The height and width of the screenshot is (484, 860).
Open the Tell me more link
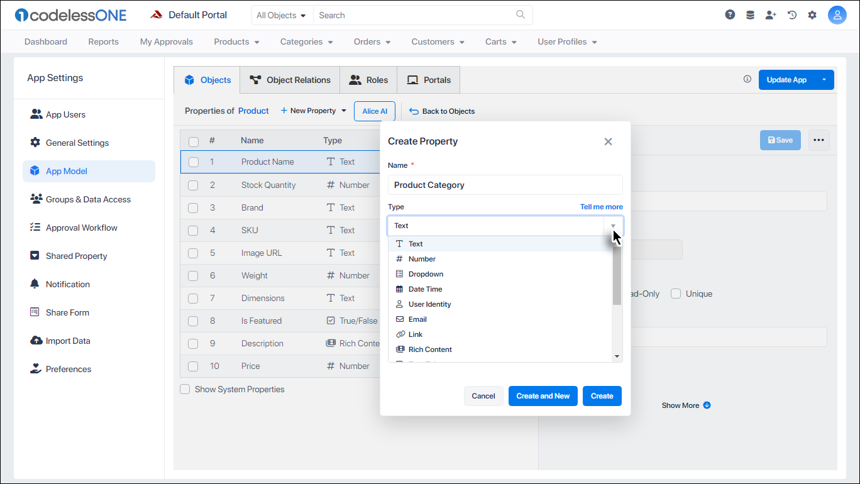tap(601, 206)
